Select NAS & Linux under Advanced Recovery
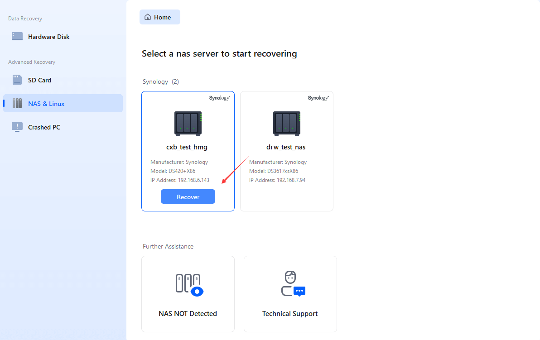 point(45,103)
